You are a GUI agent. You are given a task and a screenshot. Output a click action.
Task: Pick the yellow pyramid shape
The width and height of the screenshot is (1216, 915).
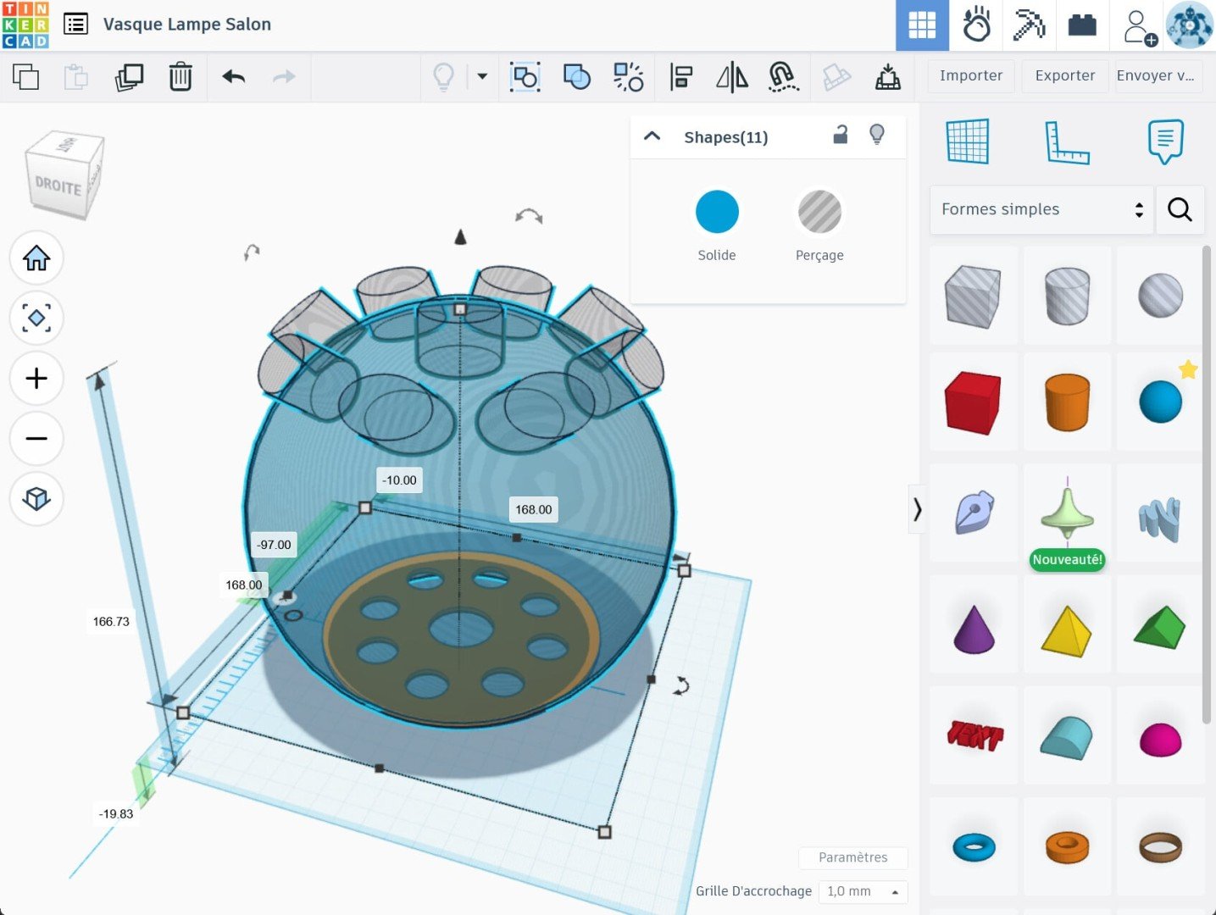(1067, 625)
